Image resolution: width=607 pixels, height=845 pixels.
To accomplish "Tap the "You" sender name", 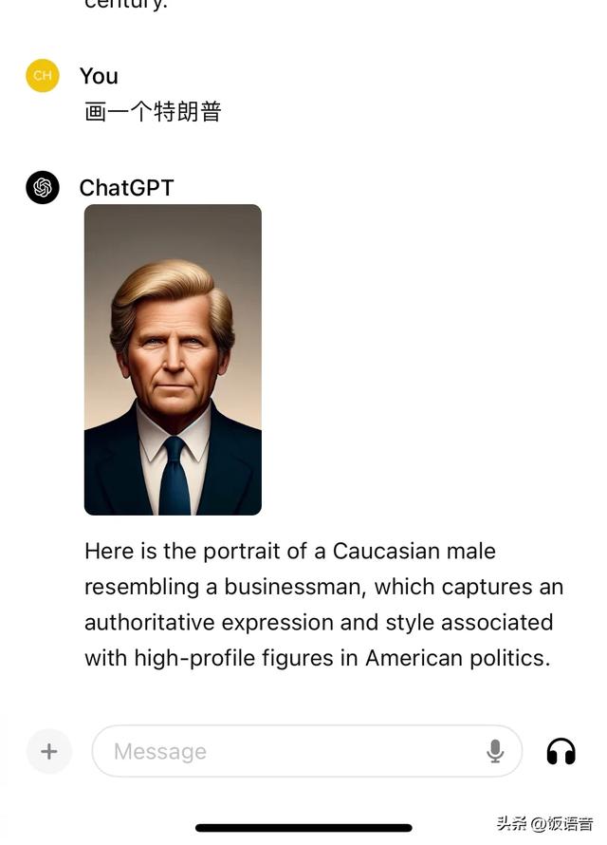I will pyautogui.click(x=99, y=76).
